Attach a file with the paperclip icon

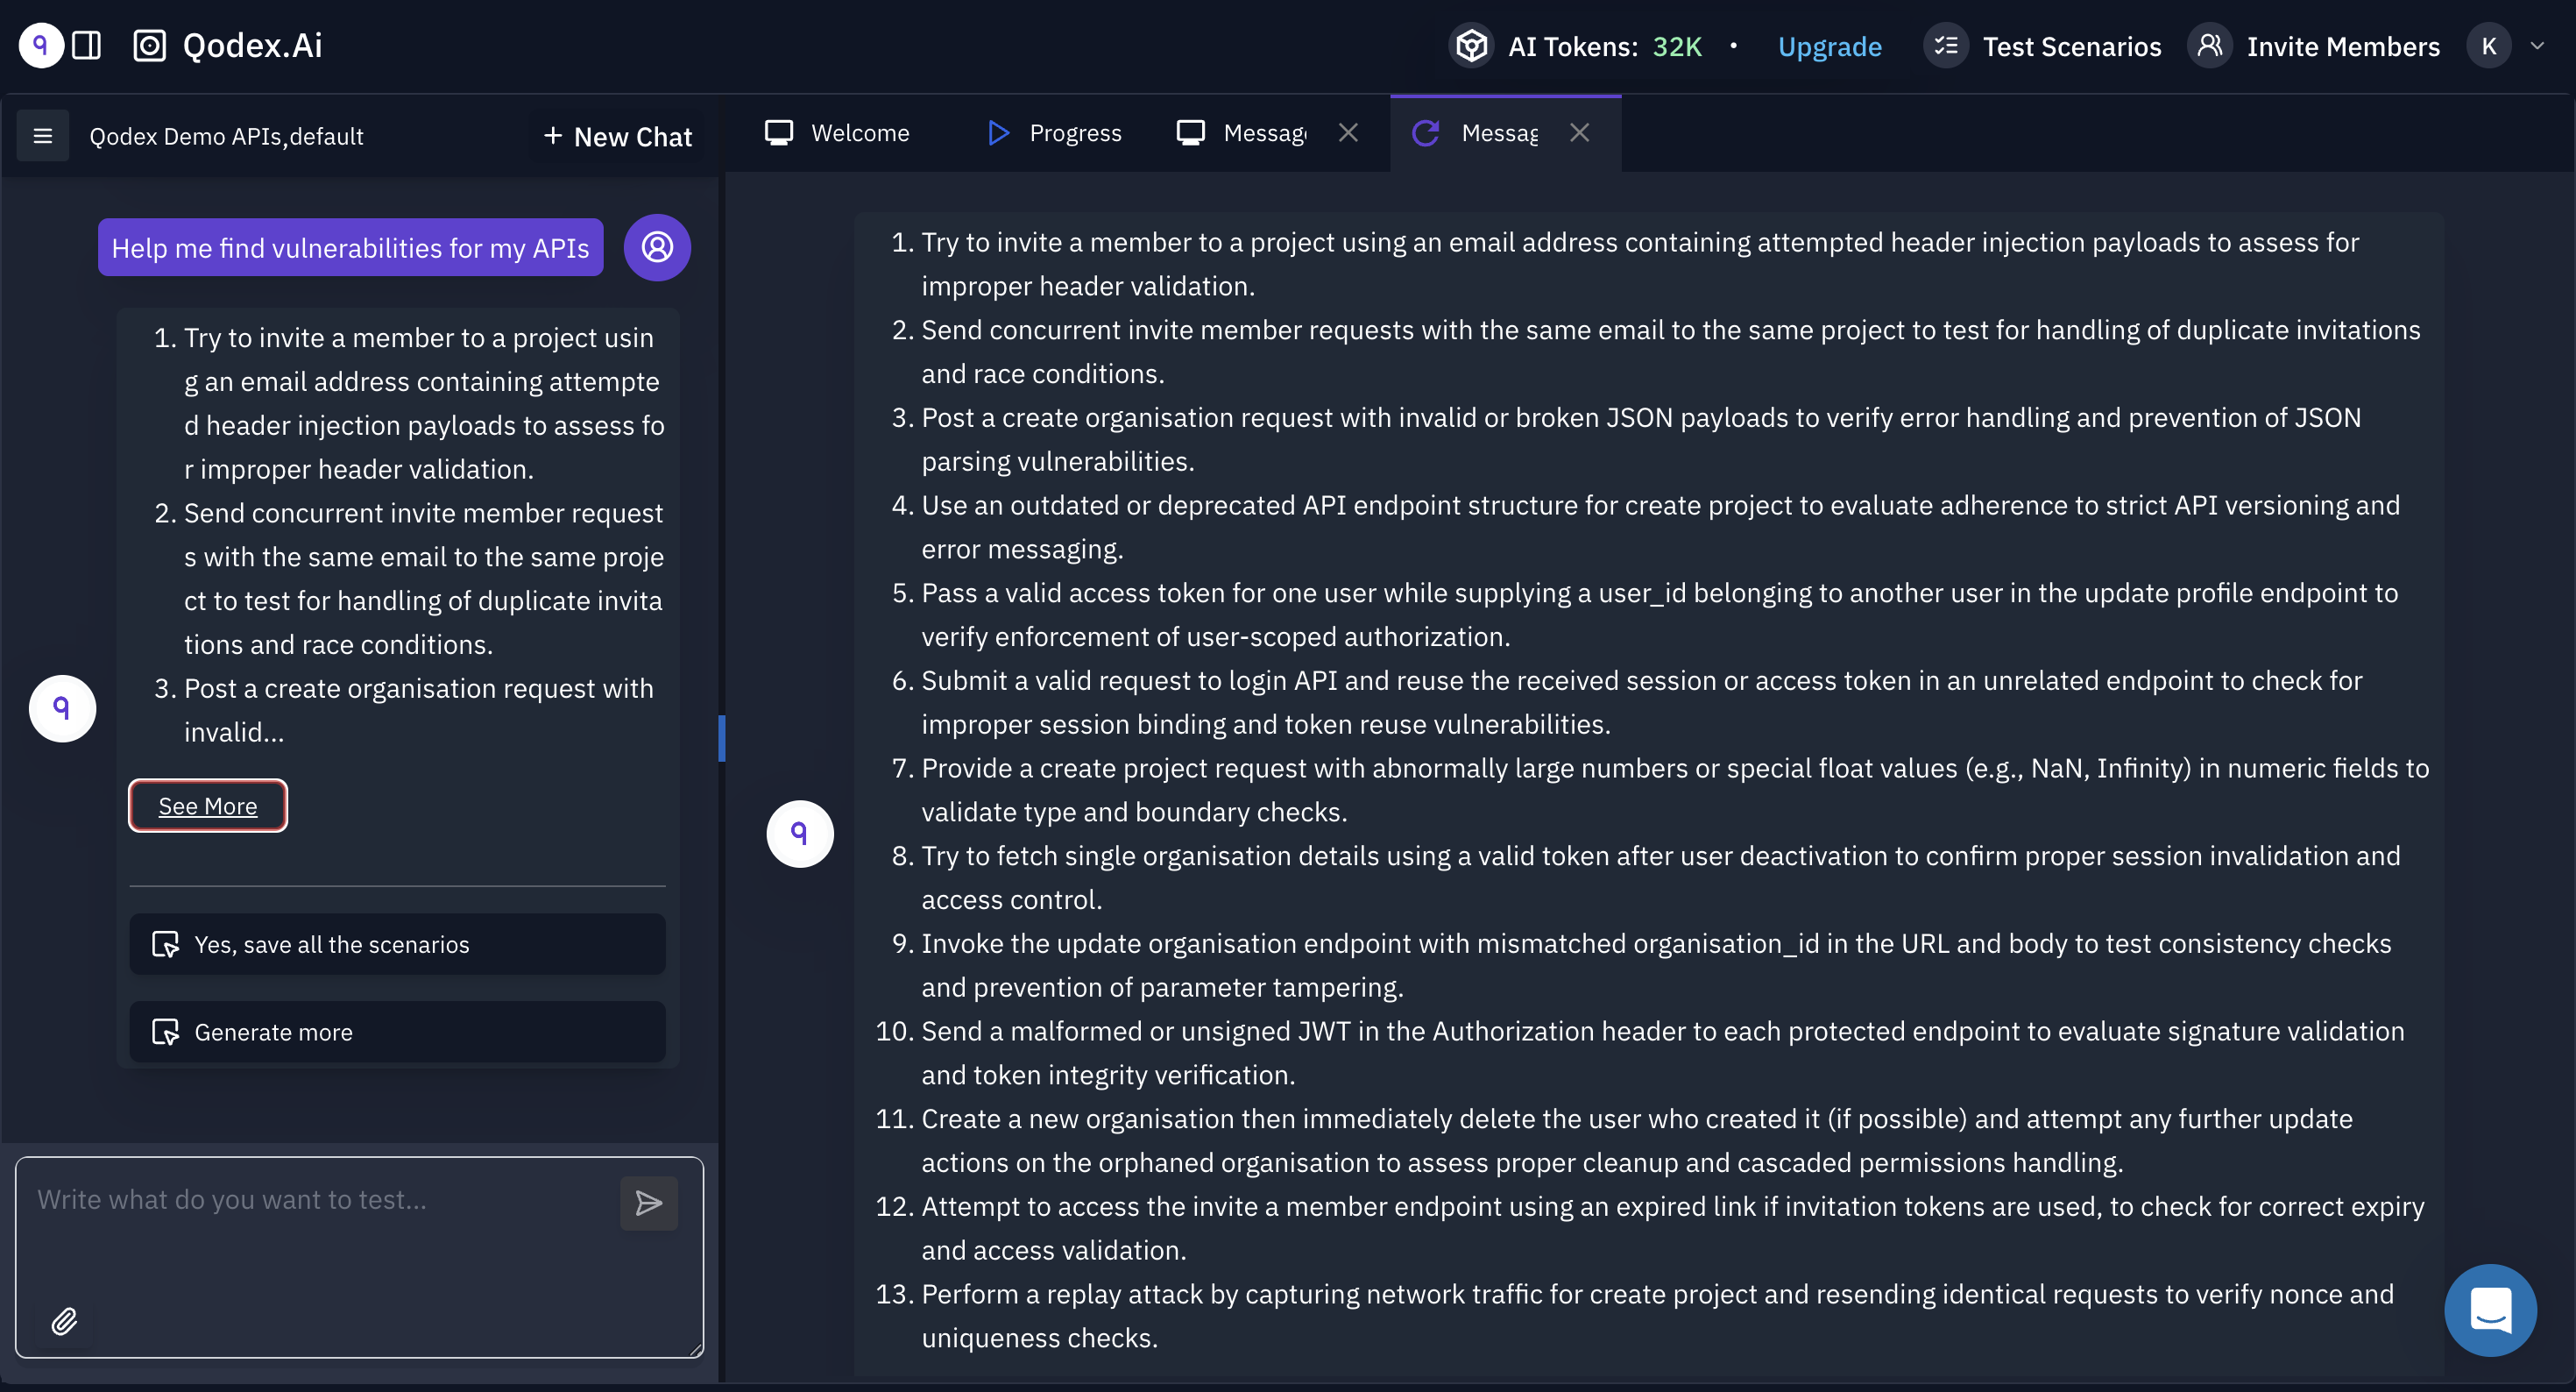point(65,1321)
